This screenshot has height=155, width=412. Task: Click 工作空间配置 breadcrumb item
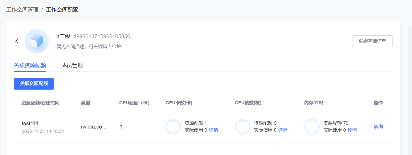coord(62,10)
